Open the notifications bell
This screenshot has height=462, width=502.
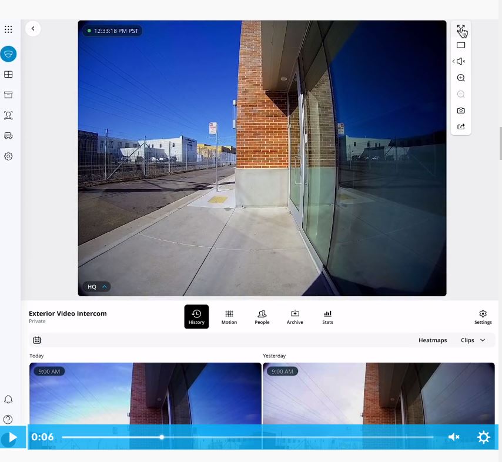click(x=8, y=399)
